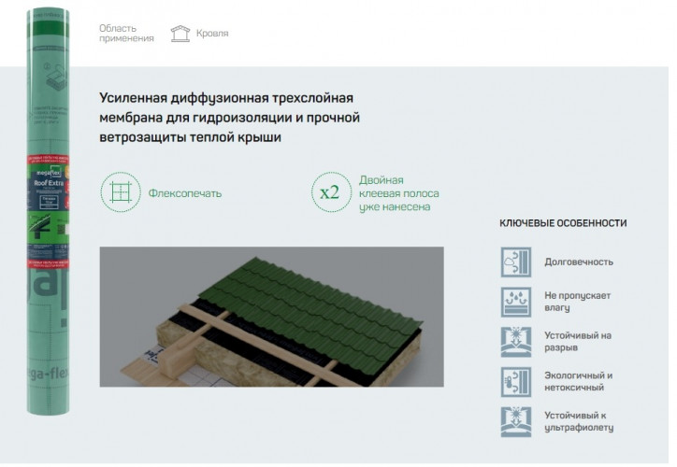The height and width of the screenshot is (467, 677).
Task: Click the Долговечность feature icon
Action: click(x=516, y=262)
